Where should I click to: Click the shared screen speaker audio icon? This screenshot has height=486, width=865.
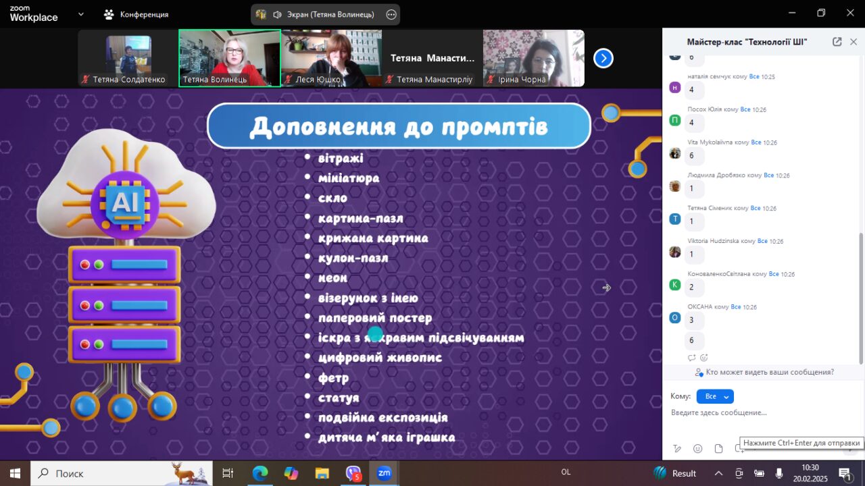(x=278, y=14)
